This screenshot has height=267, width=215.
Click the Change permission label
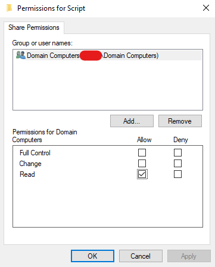coord(30,164)
